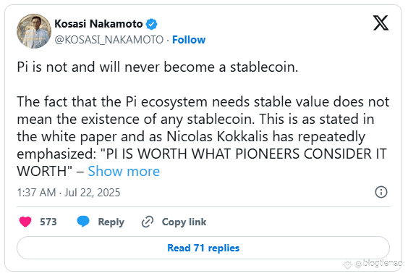Viewport: 408px width, 276px height.
Task: Open the 1:37 AM · Jul 22, 2025 timestamp
Action: [69, 193]
